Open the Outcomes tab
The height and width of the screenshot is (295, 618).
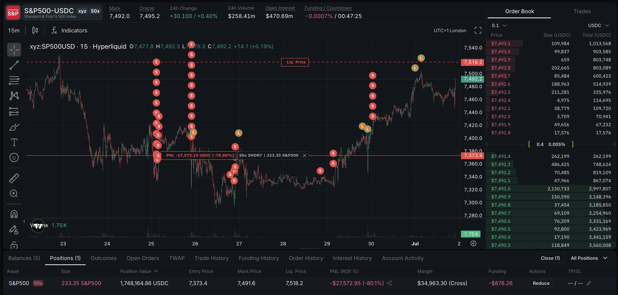coord(103,258)
